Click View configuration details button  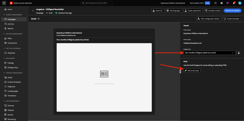coord(209,19)
